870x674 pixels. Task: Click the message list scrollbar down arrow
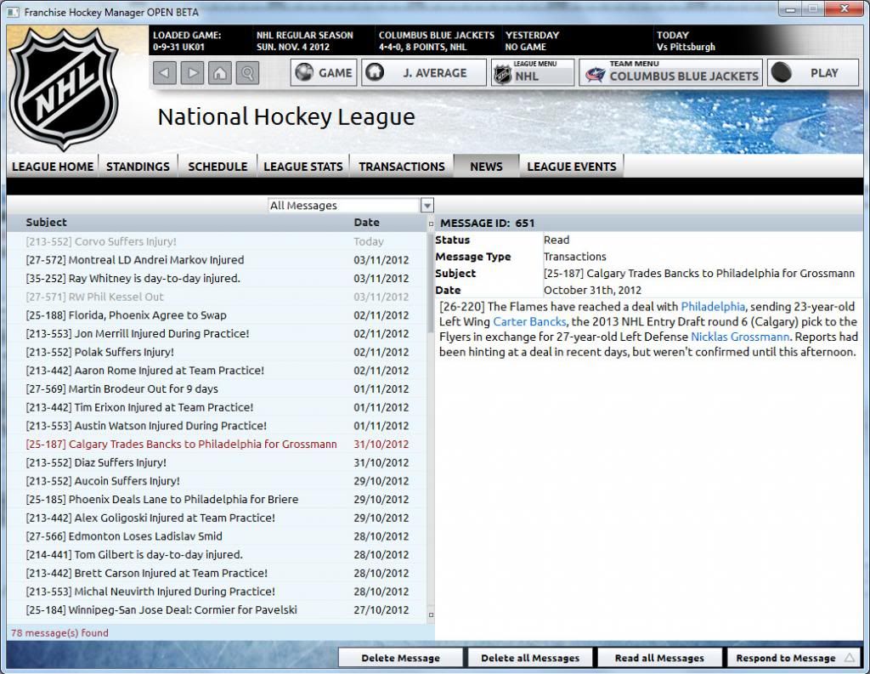431,615
